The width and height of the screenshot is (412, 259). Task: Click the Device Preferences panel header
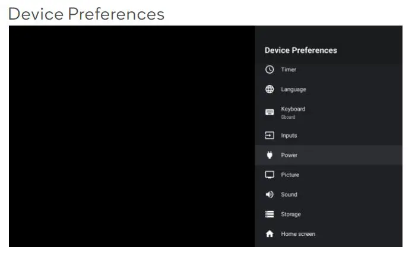(x=300, y=50)
